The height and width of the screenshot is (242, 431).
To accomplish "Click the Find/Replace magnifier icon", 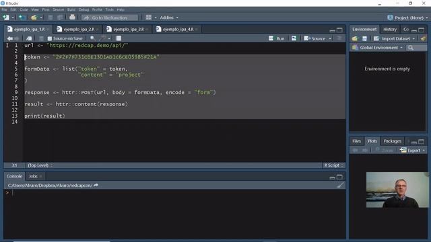I will point(93,38).
